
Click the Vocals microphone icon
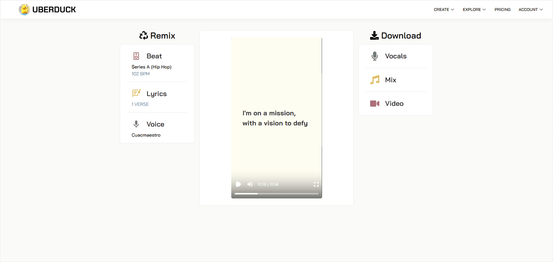pos(375,56)
